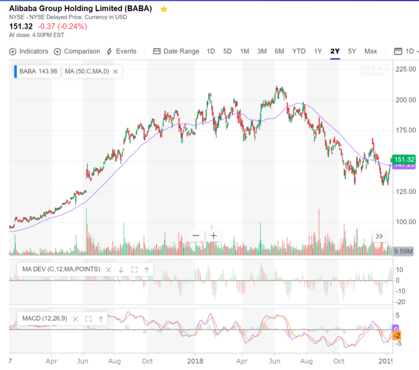Click the 225.00 price axis label
This screenshot has width=419, height=370.
click(406, 69)
